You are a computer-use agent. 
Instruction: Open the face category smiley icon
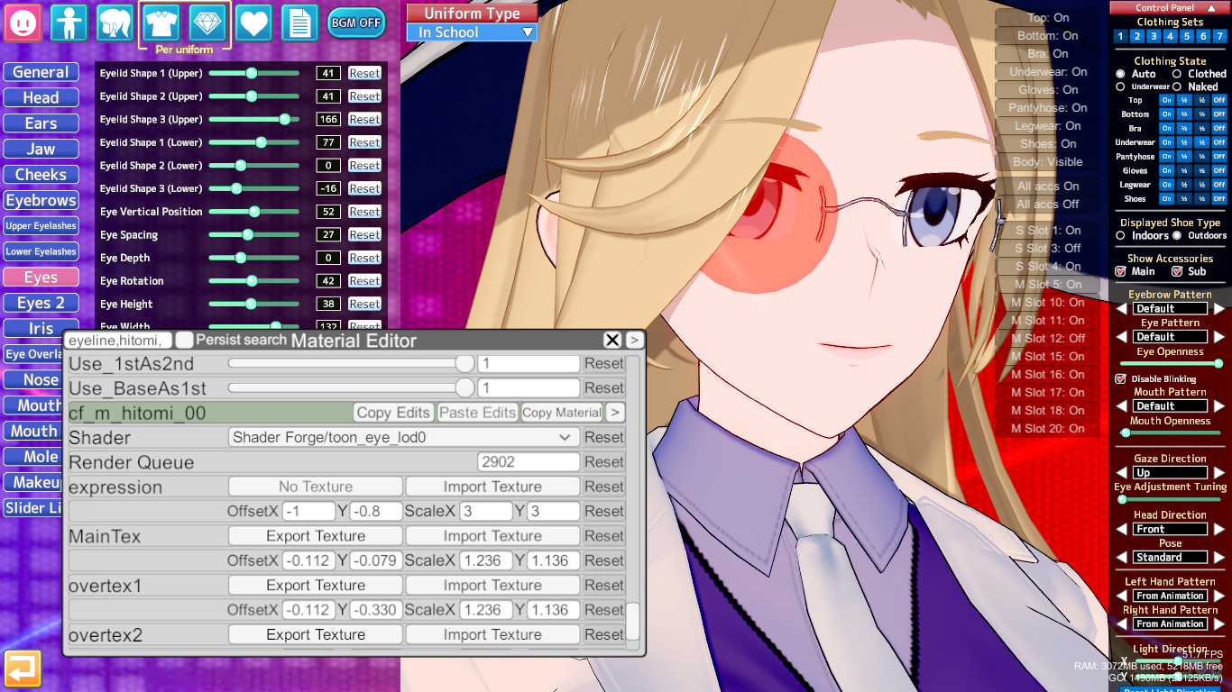[23, 23]
